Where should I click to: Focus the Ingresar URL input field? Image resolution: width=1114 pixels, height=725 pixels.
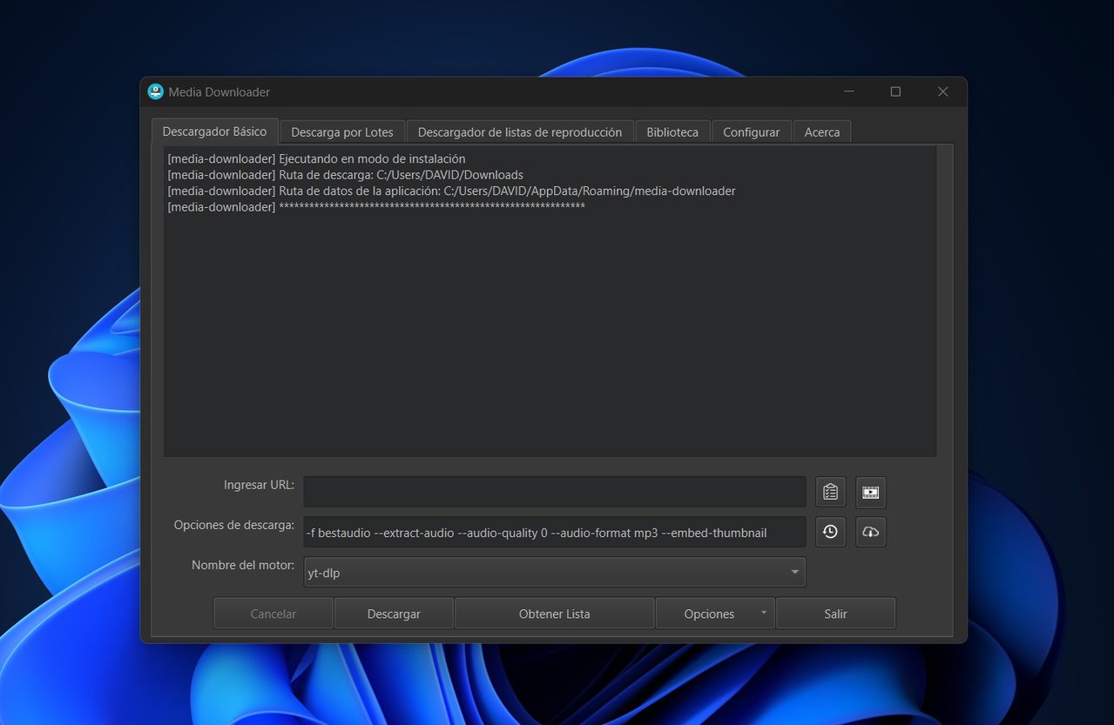555,492
